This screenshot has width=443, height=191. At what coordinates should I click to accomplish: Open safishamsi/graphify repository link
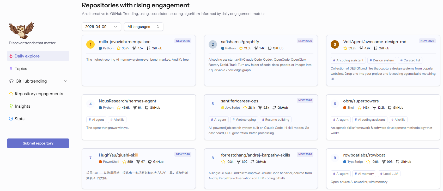240,42
